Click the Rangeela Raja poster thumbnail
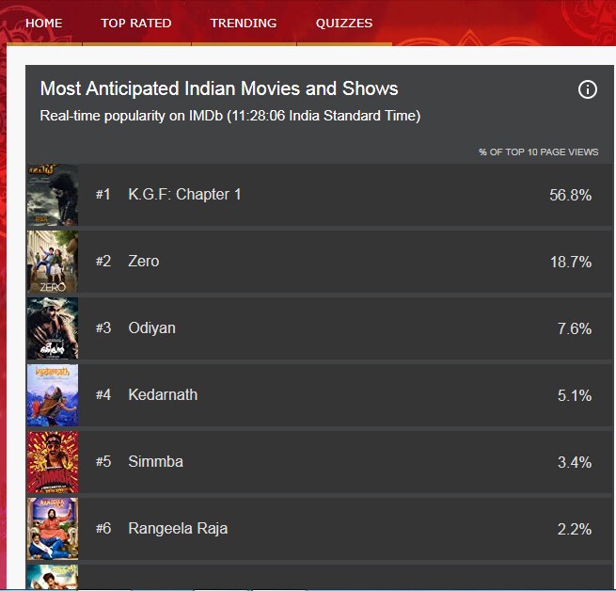 tap(53, 529)
